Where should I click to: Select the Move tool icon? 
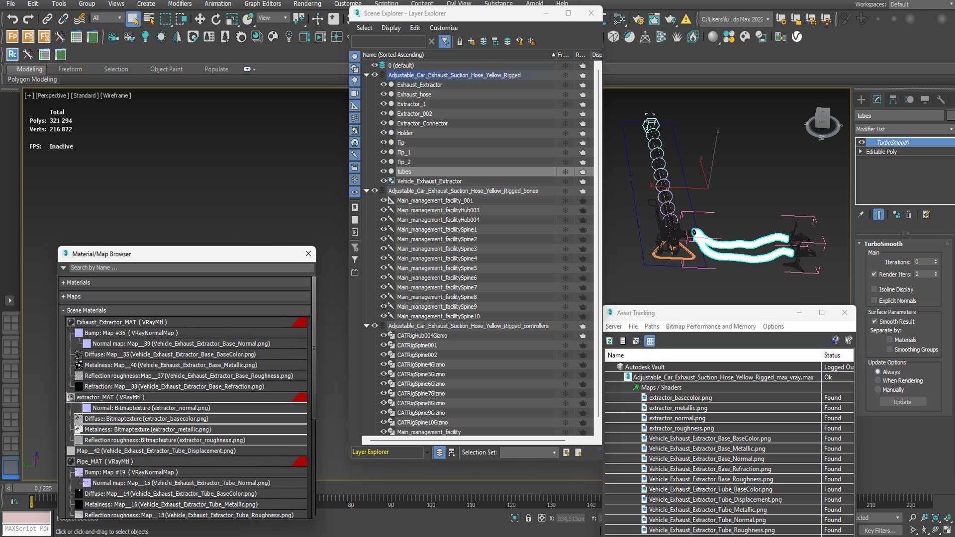click(200, 19)
